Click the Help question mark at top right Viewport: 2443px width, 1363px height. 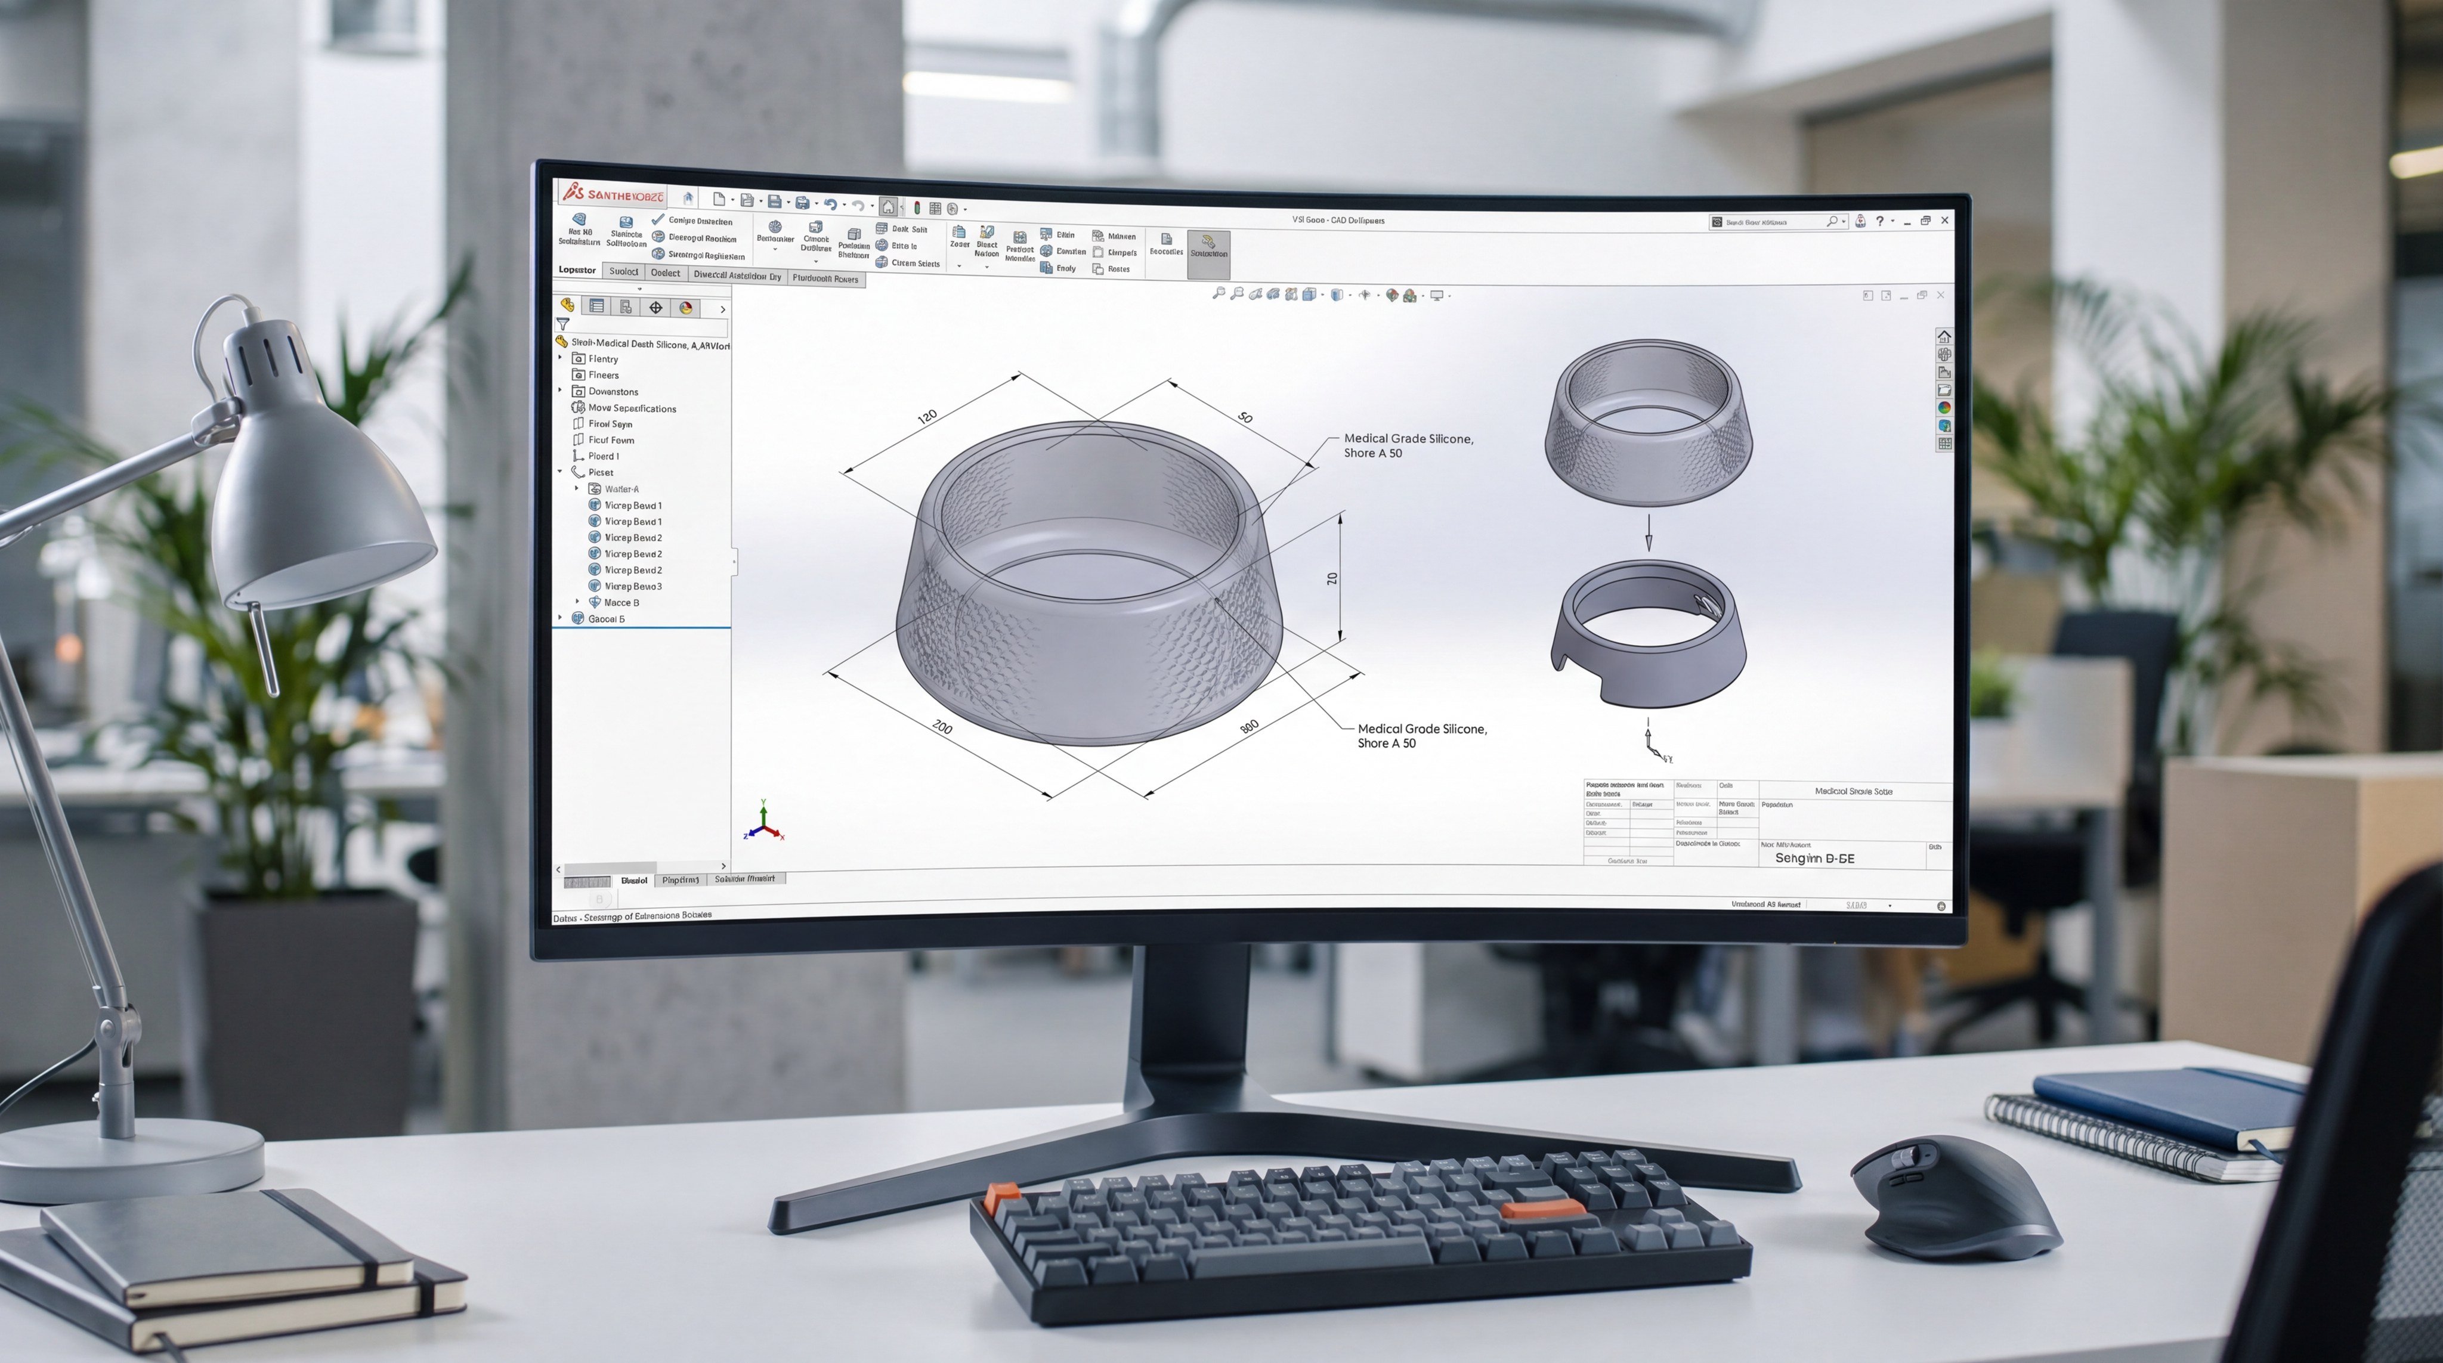[x=1880, y=222]
